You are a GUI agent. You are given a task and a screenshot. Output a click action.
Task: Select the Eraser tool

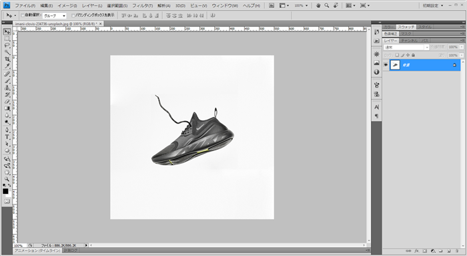point(7,102)
